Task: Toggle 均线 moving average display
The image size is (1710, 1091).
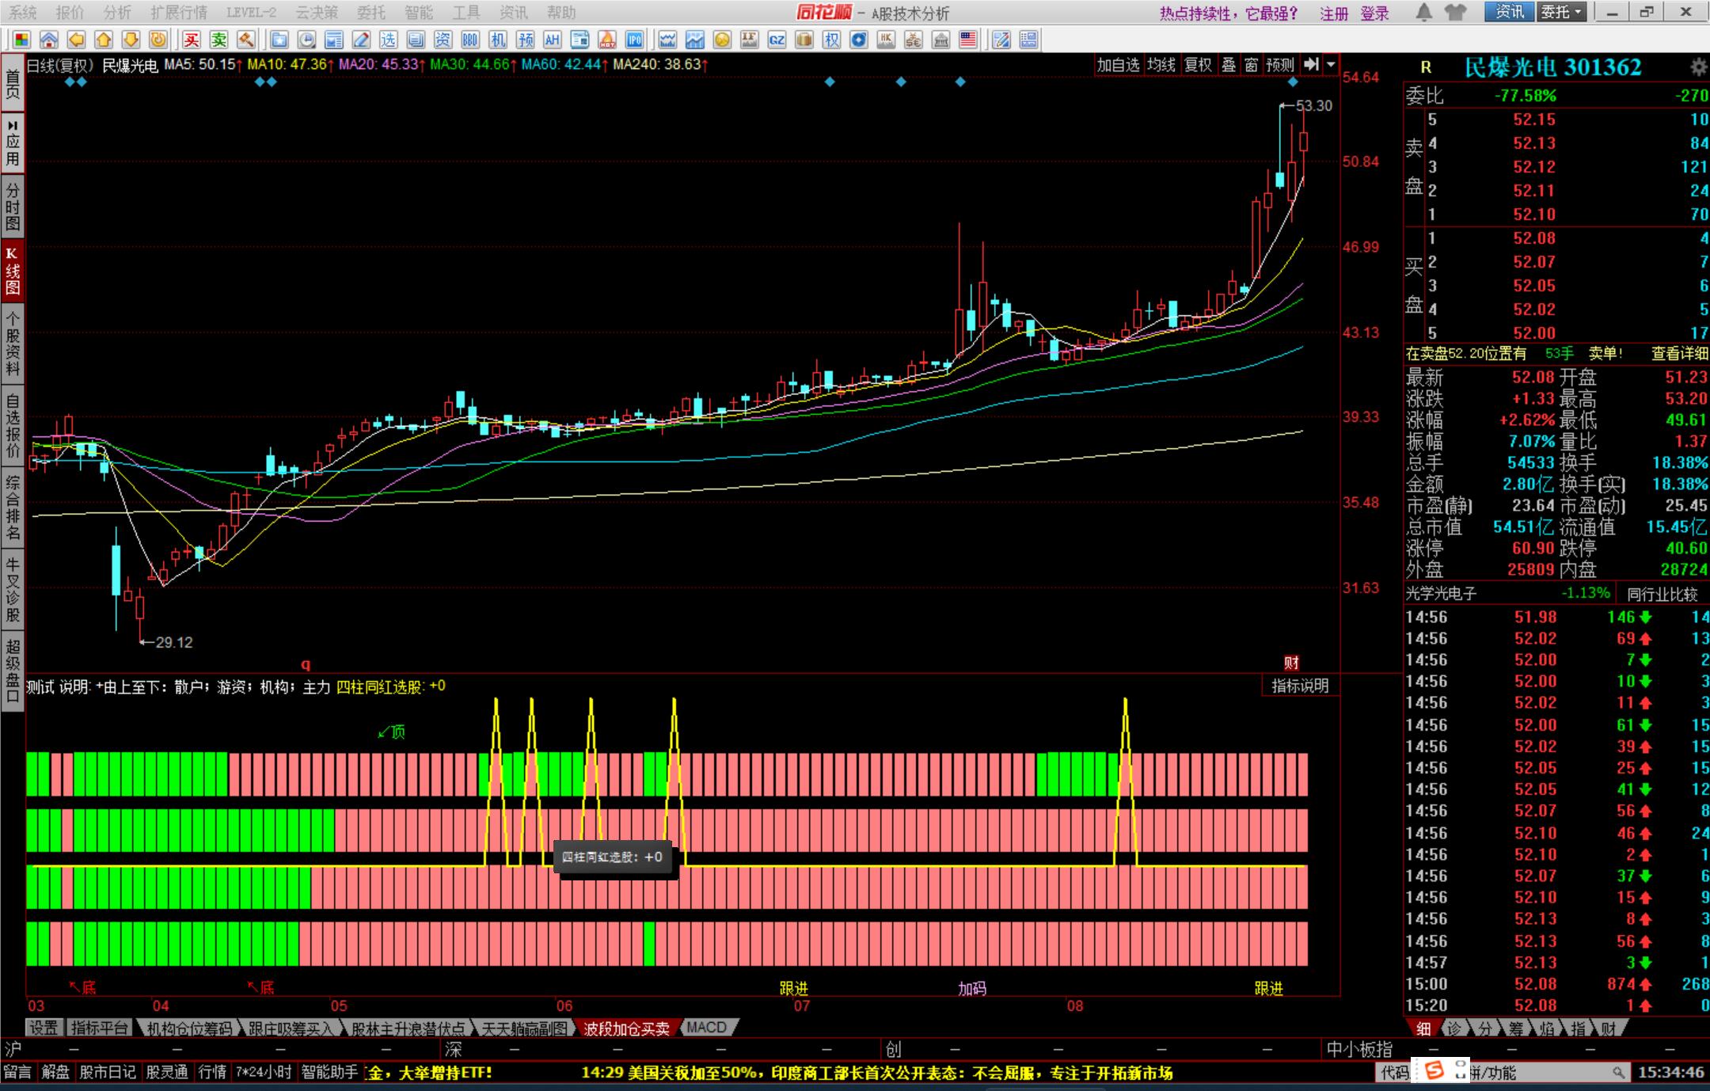Action: coord(1161,65)
